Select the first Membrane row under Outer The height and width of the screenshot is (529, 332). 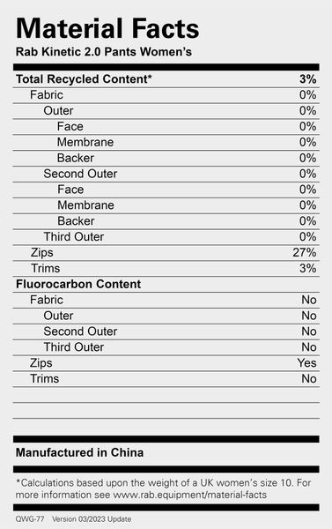point(166,142)
